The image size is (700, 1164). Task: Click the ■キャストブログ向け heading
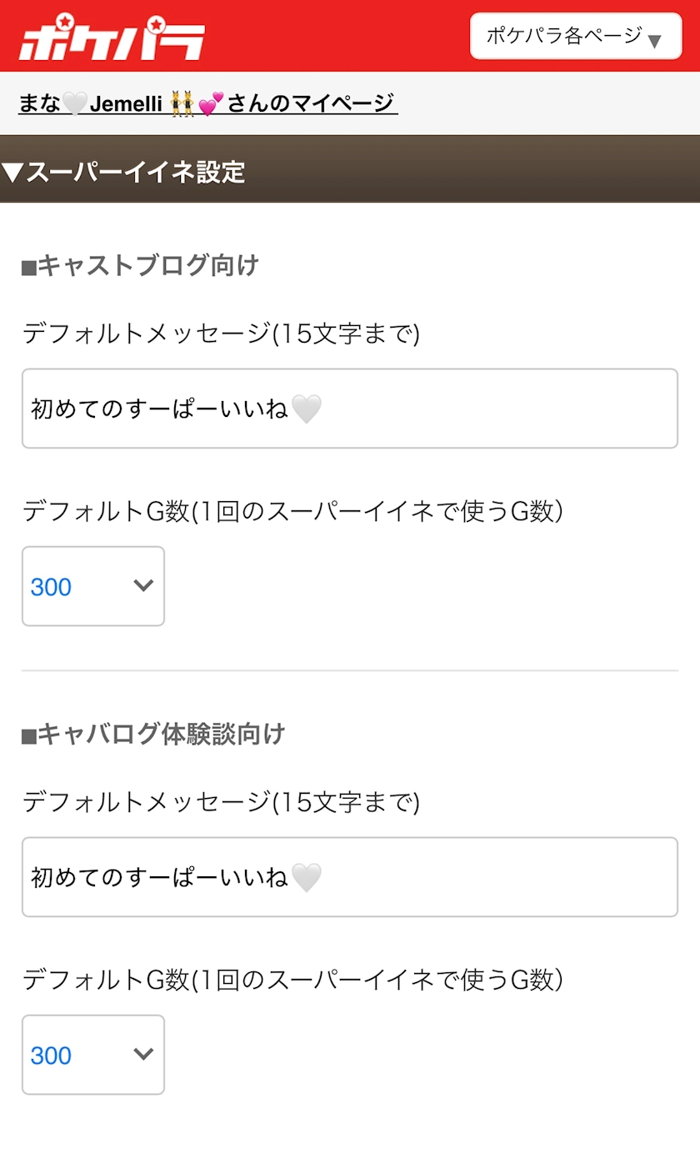(x=140, y=266)
